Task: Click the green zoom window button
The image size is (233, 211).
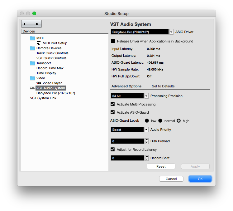Action: (34, 13)
